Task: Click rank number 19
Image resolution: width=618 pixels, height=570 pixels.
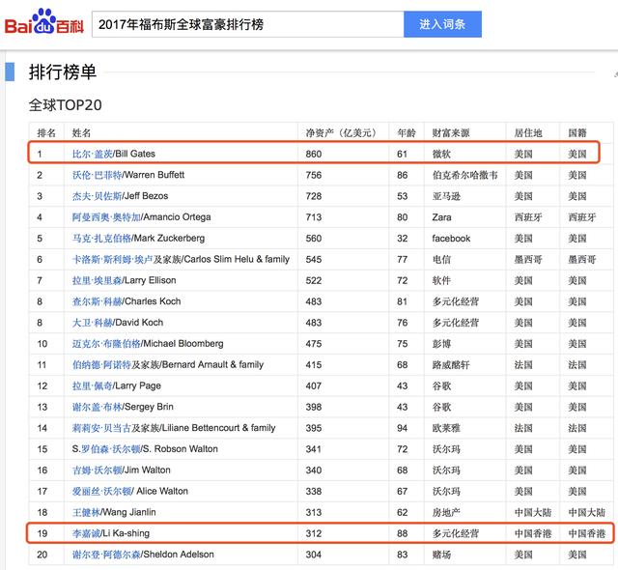Action: (x=42, y=533)
